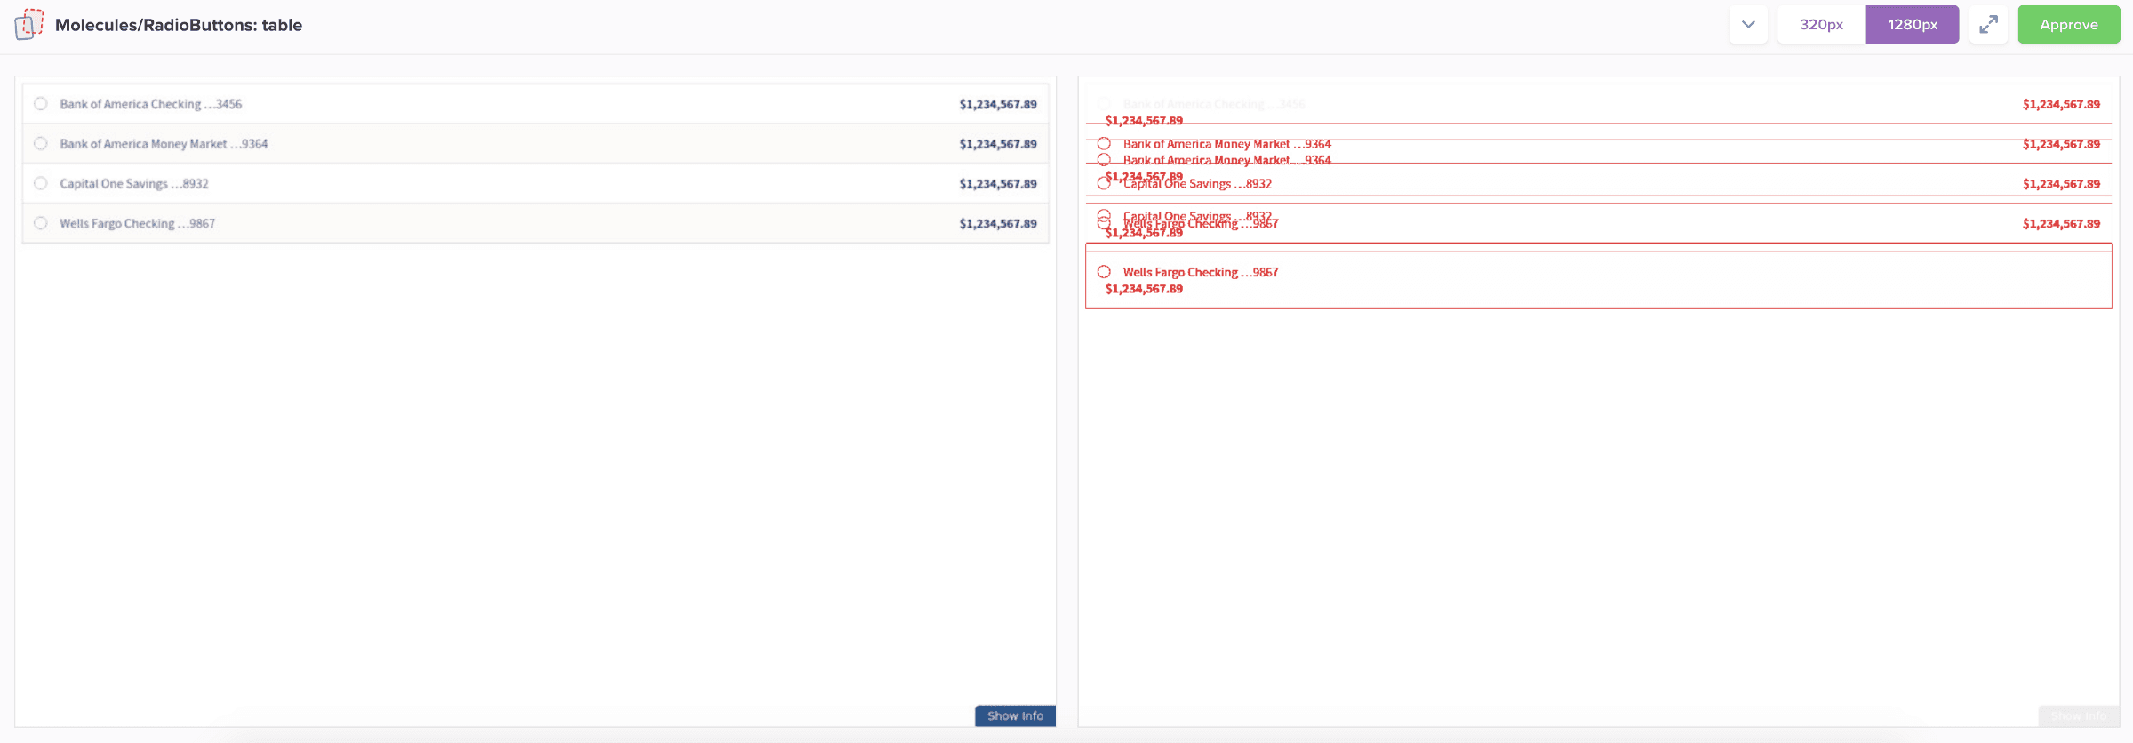Approve the snapshot changes

[x=2068, y=24]
